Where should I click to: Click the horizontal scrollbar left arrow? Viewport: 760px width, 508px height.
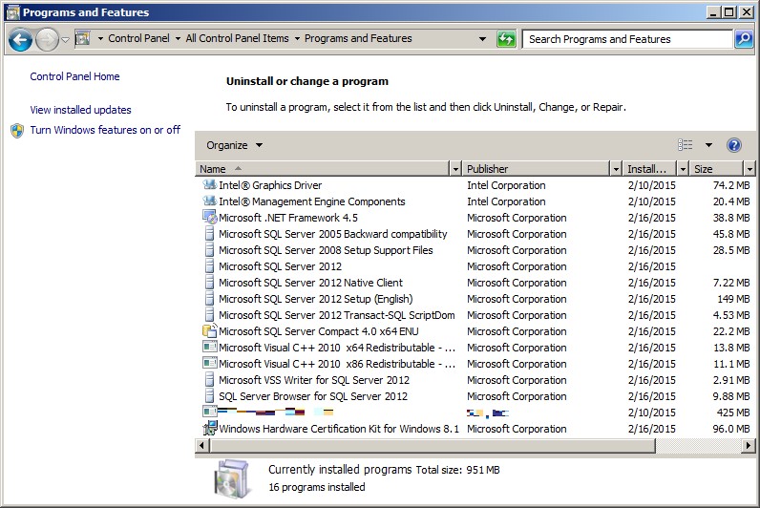point(202,445)
